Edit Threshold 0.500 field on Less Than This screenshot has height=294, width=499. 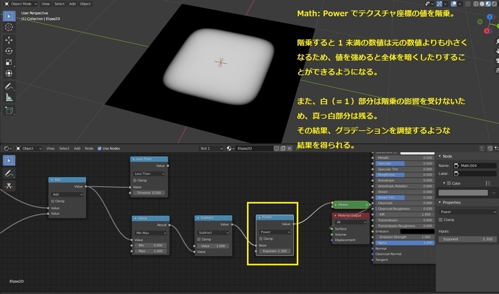[149, 192]
